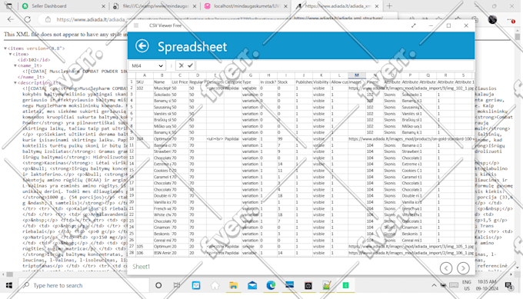
Task: Click the taskbar search box
Action: point(83,285)
